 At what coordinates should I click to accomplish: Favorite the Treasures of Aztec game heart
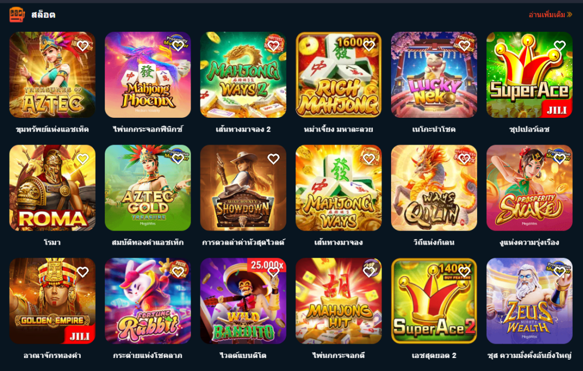(x=83, y=46)
